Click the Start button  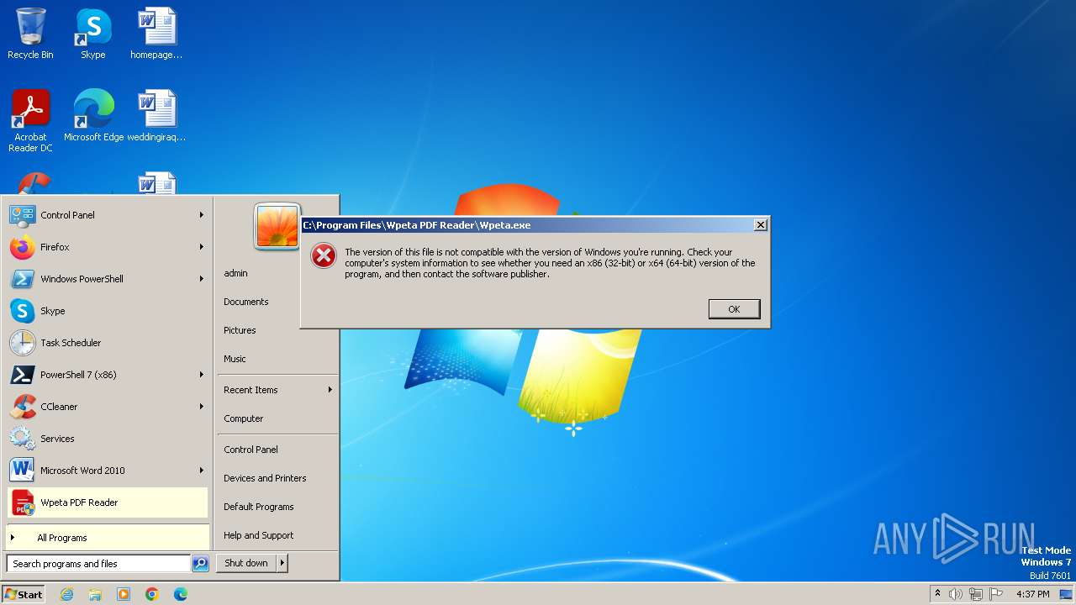24,594
